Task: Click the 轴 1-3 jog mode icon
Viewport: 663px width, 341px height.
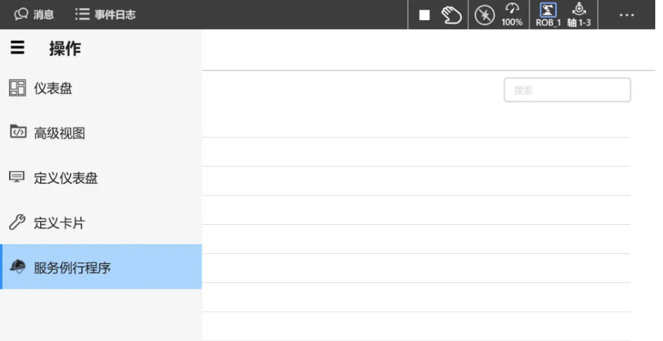Action: 579,14
